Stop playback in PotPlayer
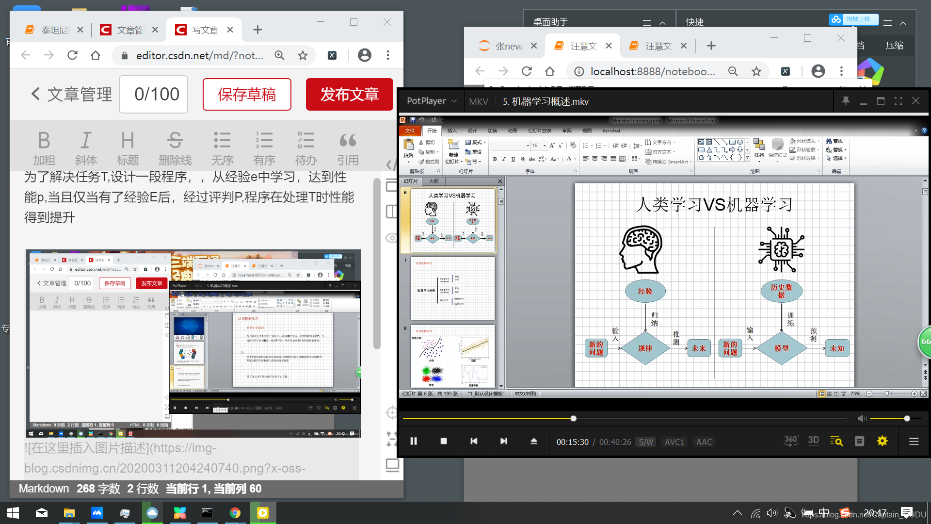This screenshot has height=524, width=931. 444,441
